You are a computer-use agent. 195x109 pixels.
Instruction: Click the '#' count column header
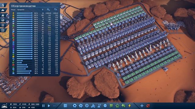[x=43, y=10]
